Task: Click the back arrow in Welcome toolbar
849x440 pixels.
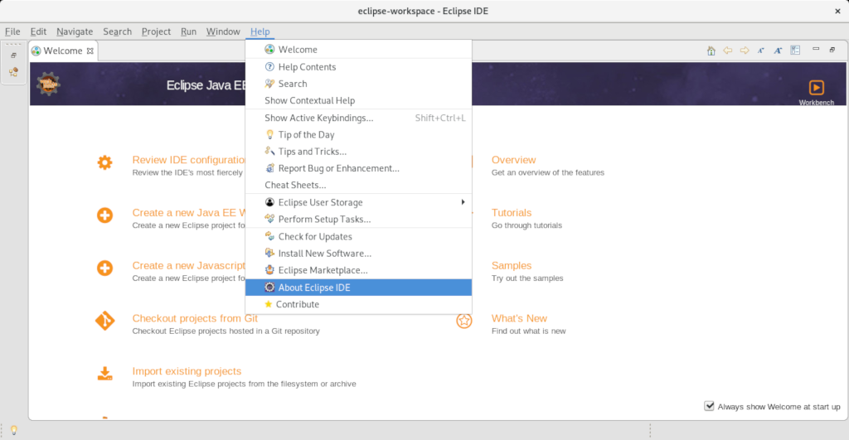Action: pyautogui.click(x=728, y=51)
